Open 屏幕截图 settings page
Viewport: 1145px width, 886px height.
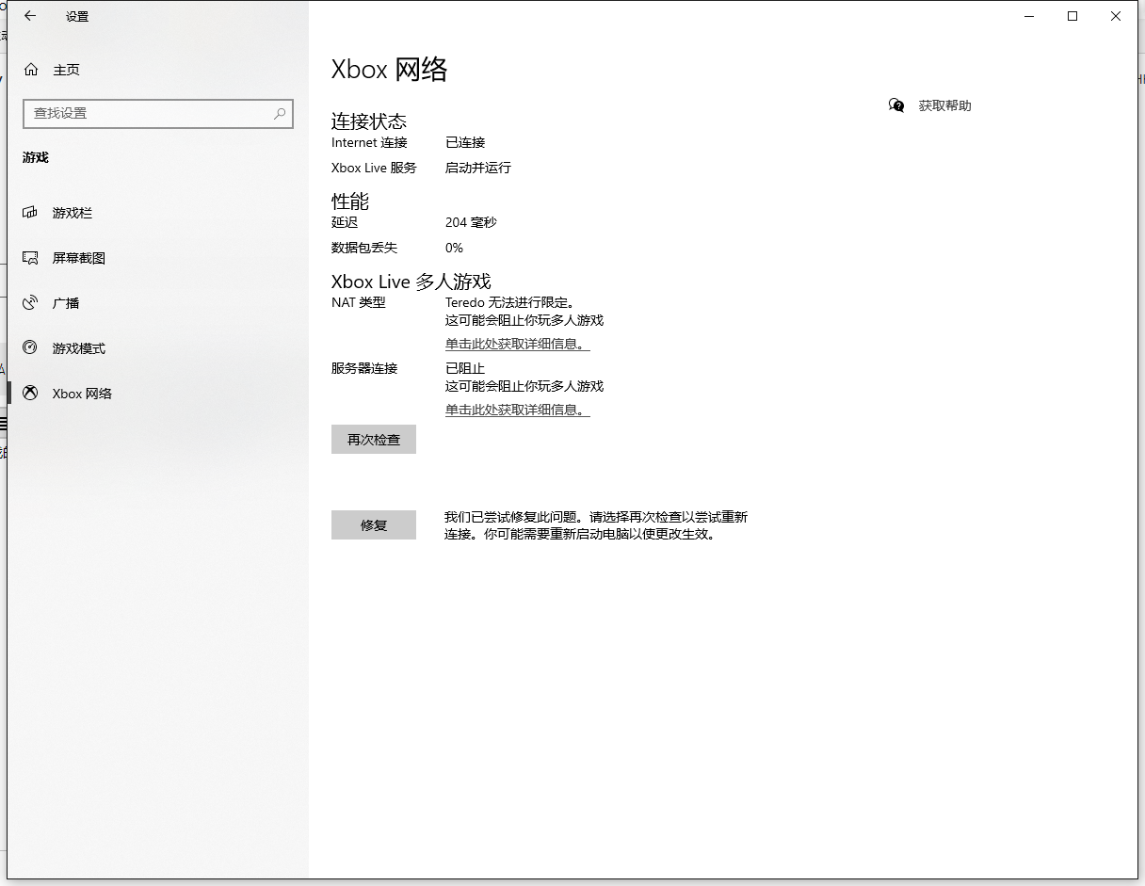click(x=158, y=258)
